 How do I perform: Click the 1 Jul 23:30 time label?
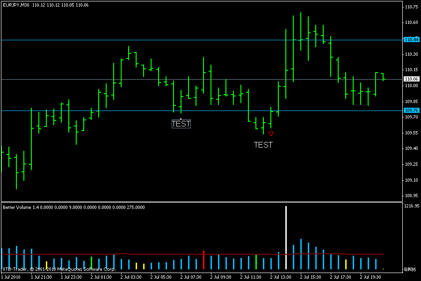click(x=71, y=277)
